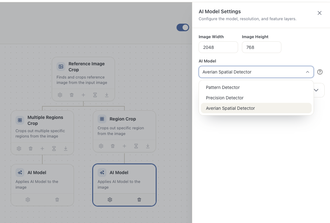Screen dimensions: 330x223
Task: Download output of Multiple Regions Crop node
Action: point(66,149)
